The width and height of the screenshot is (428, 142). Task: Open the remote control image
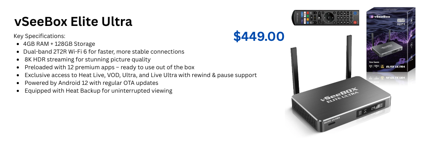pos(326,18)
